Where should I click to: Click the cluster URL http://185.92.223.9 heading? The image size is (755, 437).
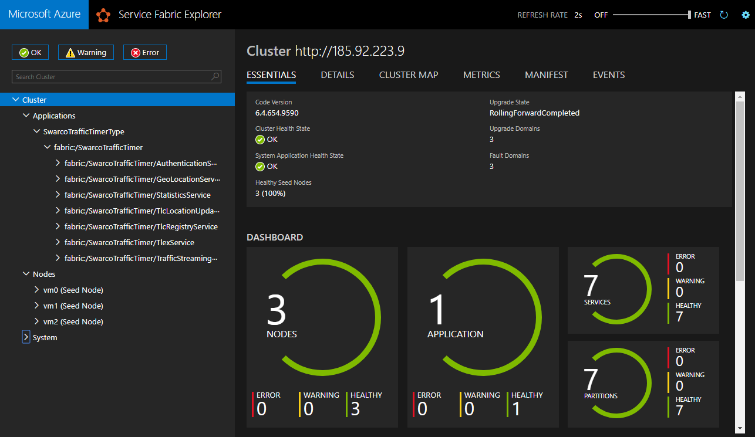(349, 51)
